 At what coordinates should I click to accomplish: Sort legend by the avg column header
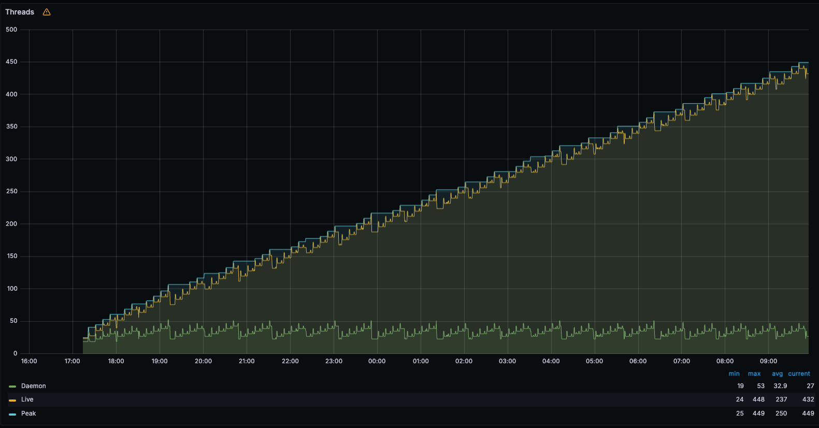click(778, 374)
